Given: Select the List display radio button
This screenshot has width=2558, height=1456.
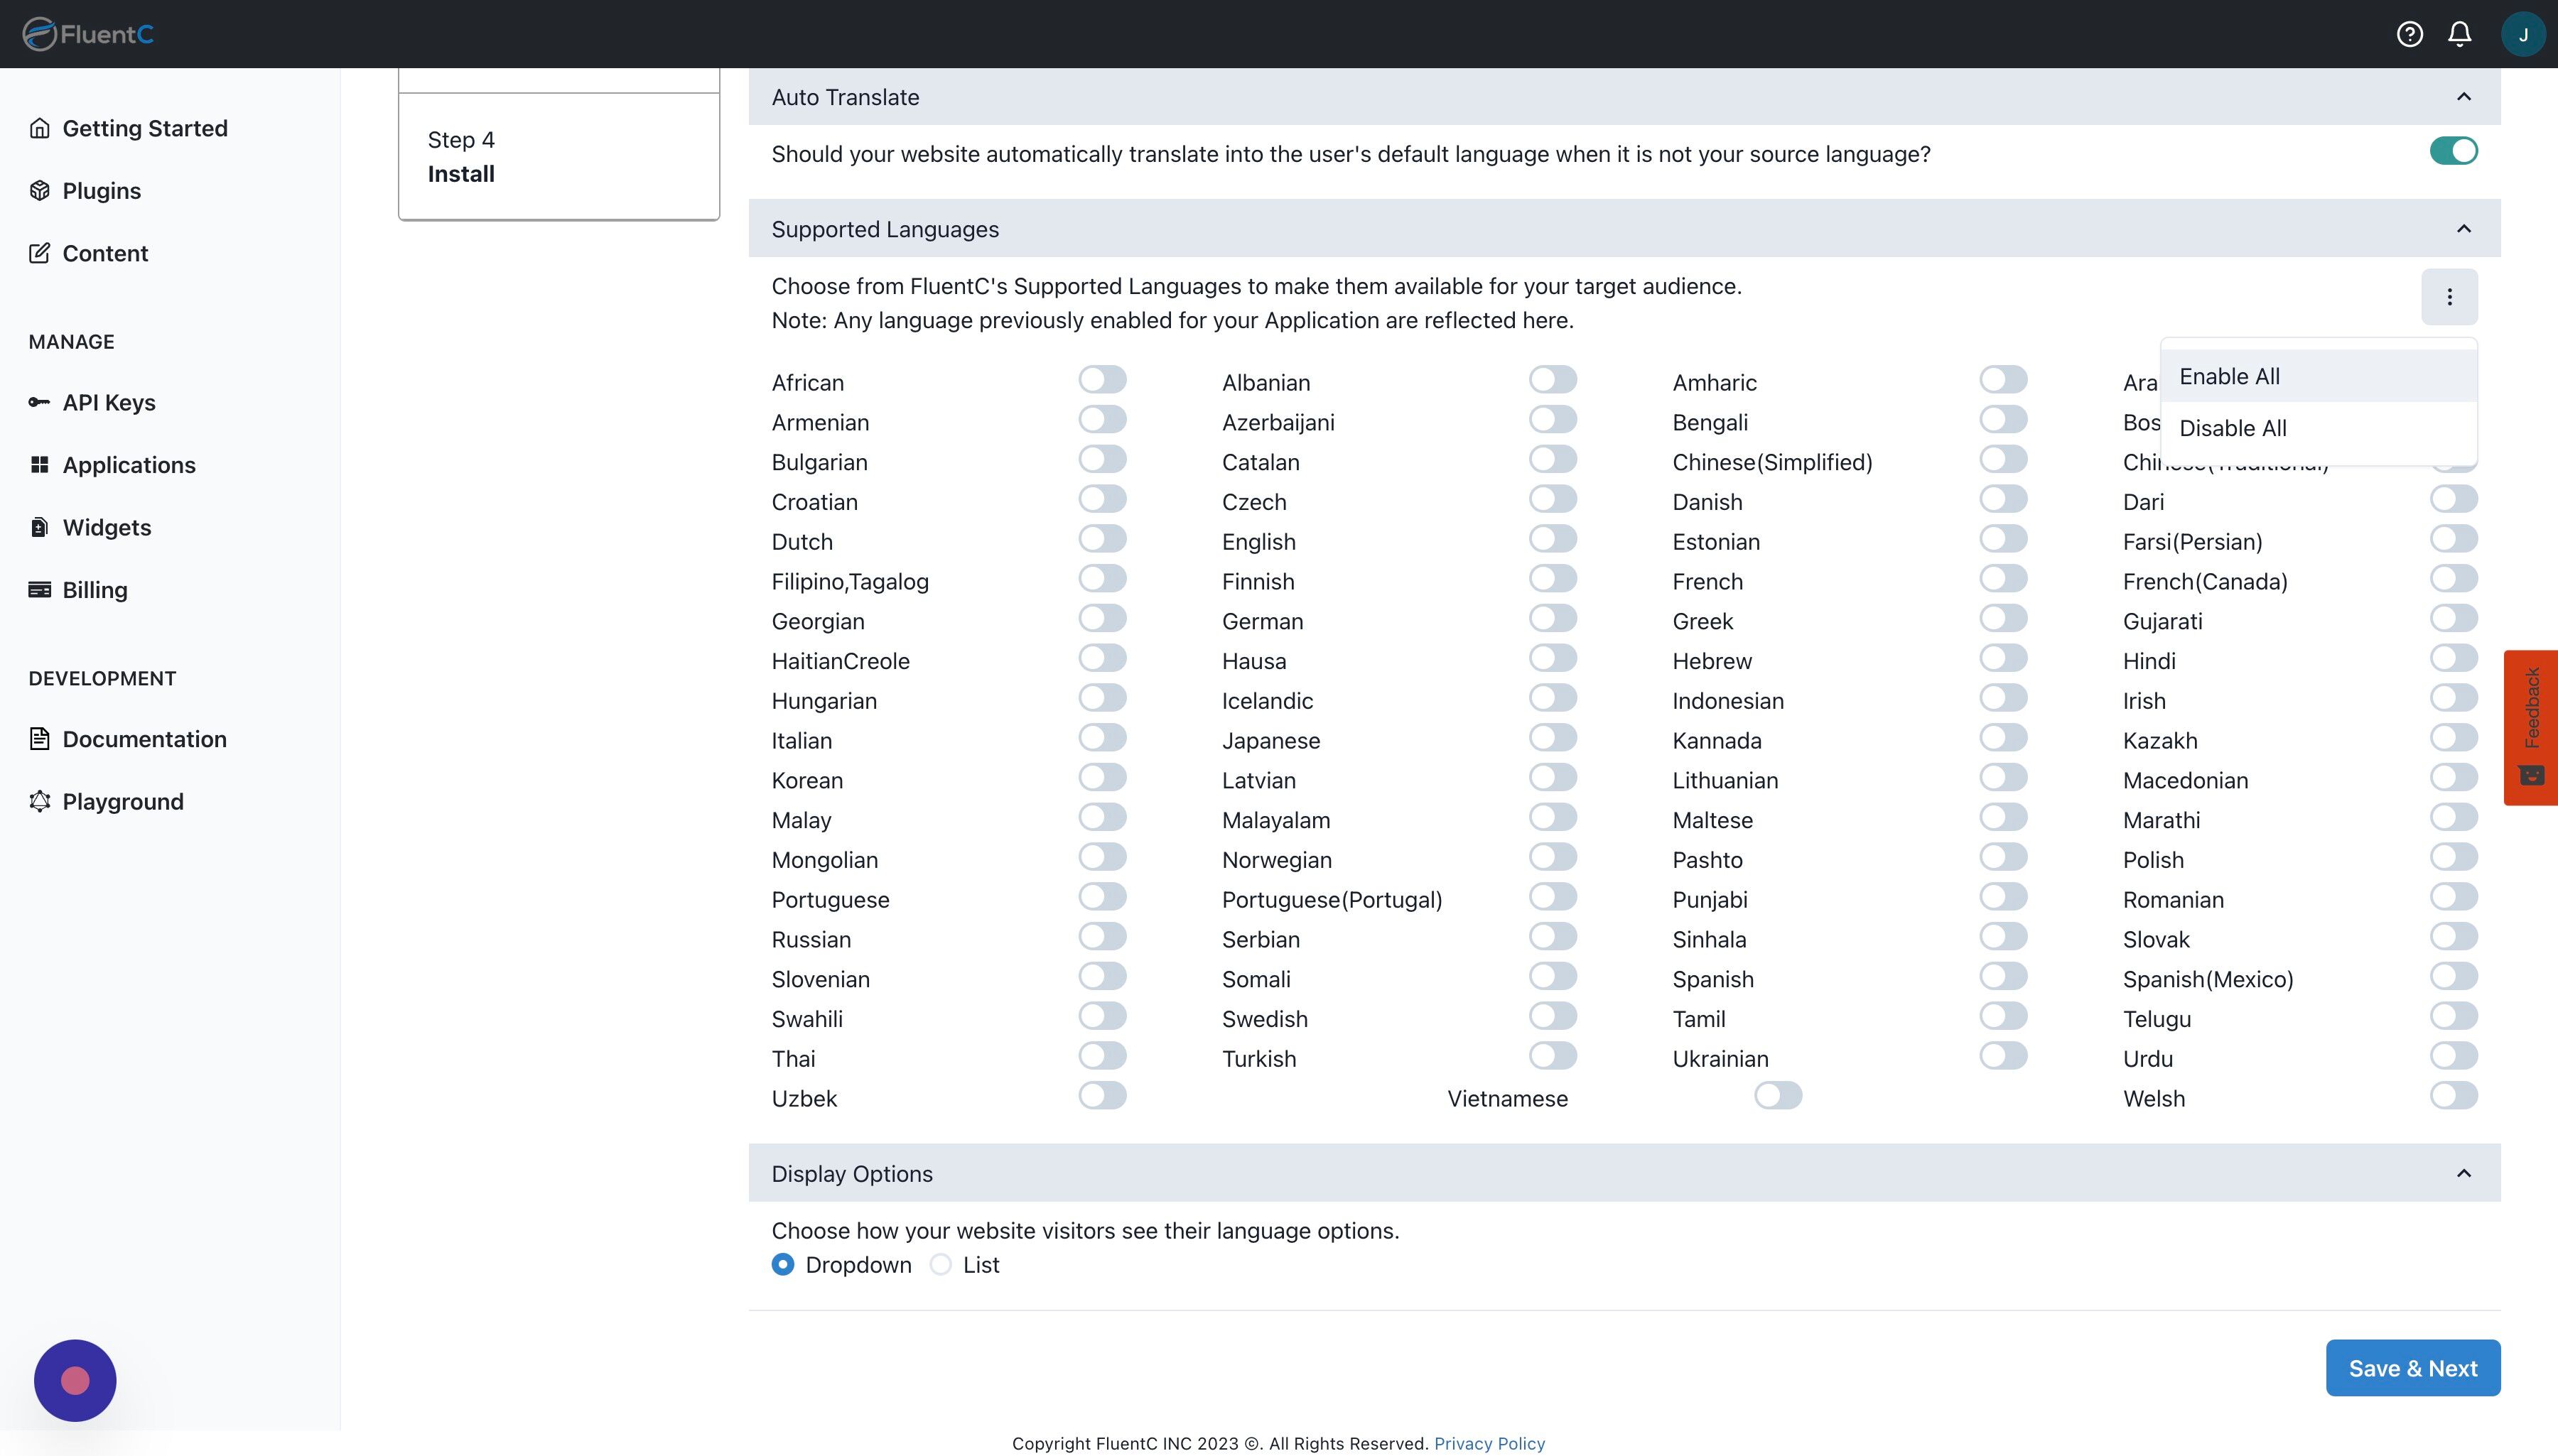Looking at the screenshot, I should 940,1265.
